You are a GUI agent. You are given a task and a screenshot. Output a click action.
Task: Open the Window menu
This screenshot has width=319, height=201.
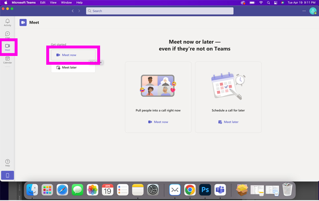(66, 3)
